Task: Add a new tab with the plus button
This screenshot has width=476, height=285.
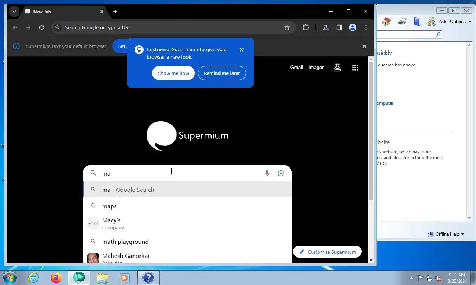Action: coord(115,12)
